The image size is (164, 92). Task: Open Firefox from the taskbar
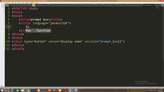(49, 90)
